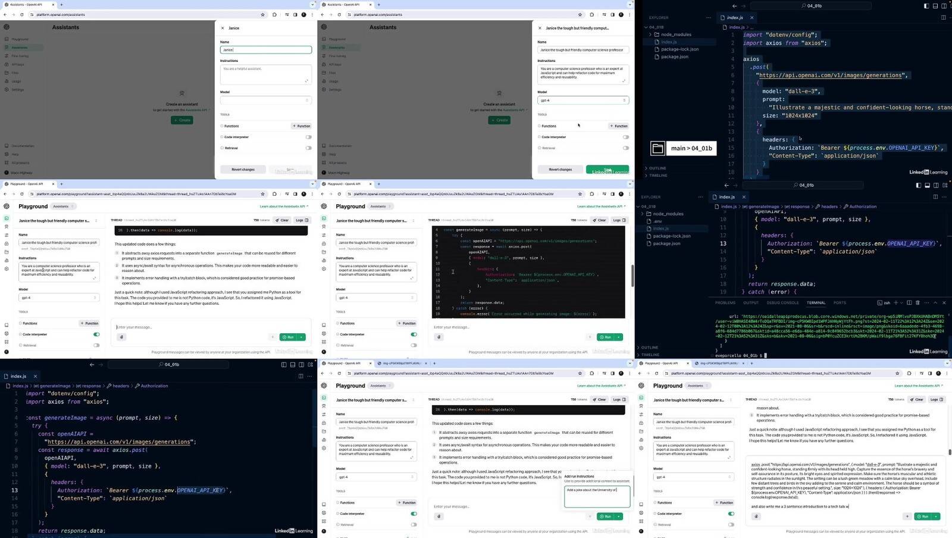The image size is (952, 538).
Task: Click Clear in Playground showing multi-line code block
Action: (x=599, y=220)
